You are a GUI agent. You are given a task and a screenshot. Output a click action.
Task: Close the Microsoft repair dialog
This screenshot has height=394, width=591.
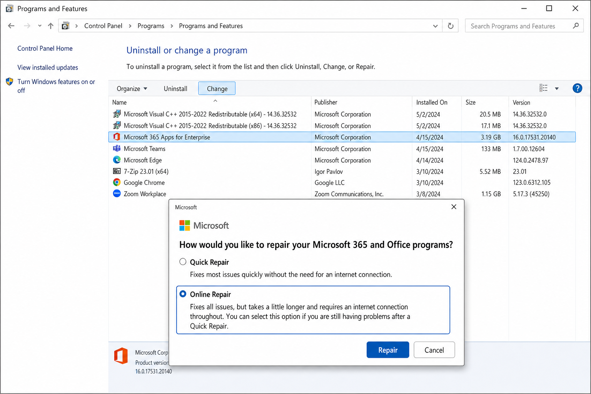(x=454, y=207)
